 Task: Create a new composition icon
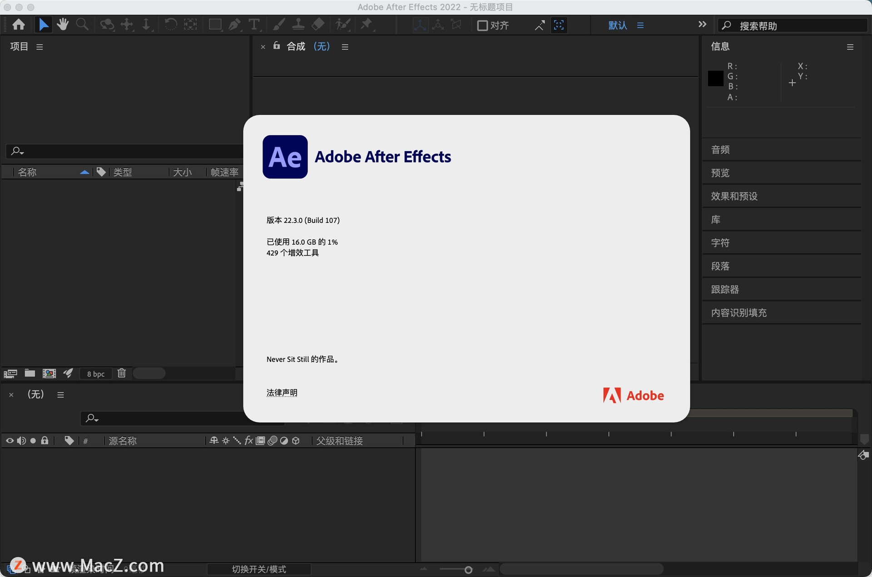[49, 373]
